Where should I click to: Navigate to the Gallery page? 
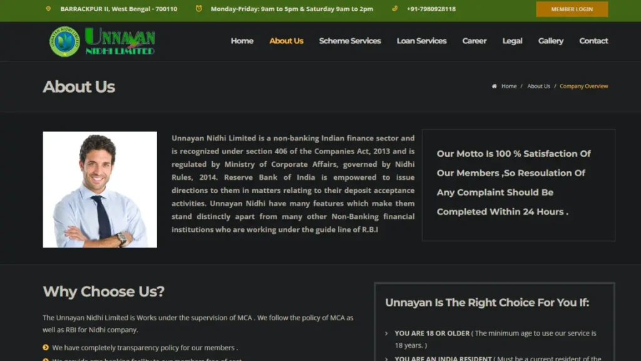(x=550, y=41)
